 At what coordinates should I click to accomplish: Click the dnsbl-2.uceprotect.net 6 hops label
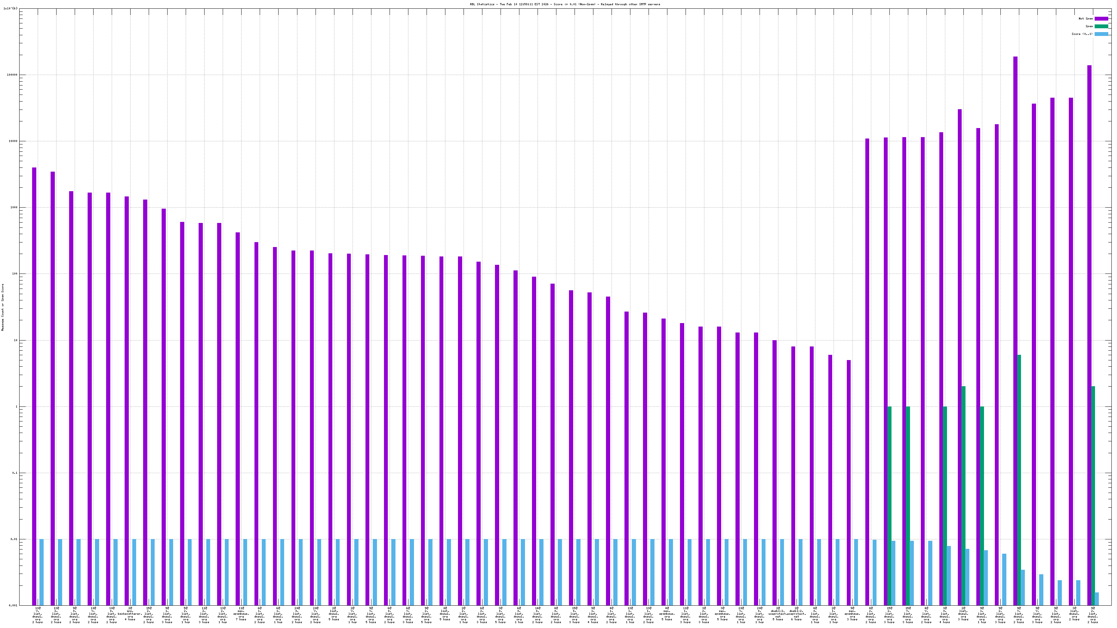(x=796, y=614)
